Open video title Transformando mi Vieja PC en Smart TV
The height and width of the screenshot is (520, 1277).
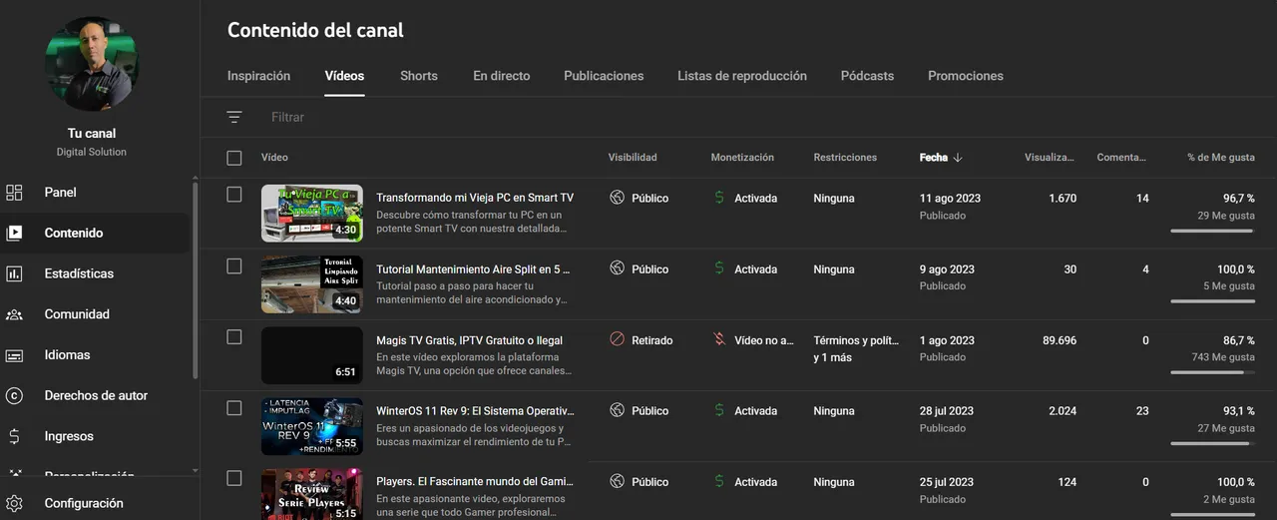[x=475, y=198]
